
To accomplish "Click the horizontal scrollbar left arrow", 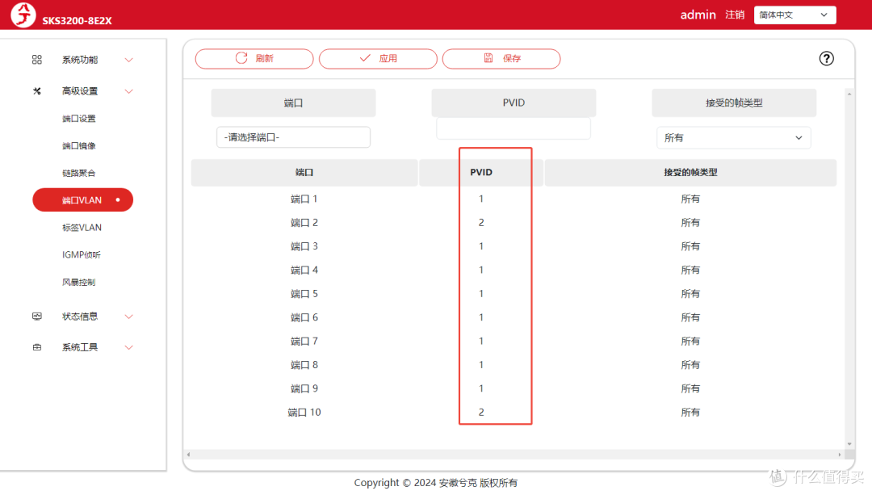I will [188, 455].
